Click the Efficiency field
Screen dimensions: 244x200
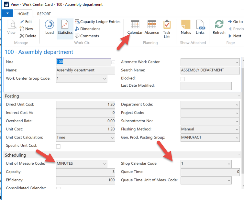85,180
